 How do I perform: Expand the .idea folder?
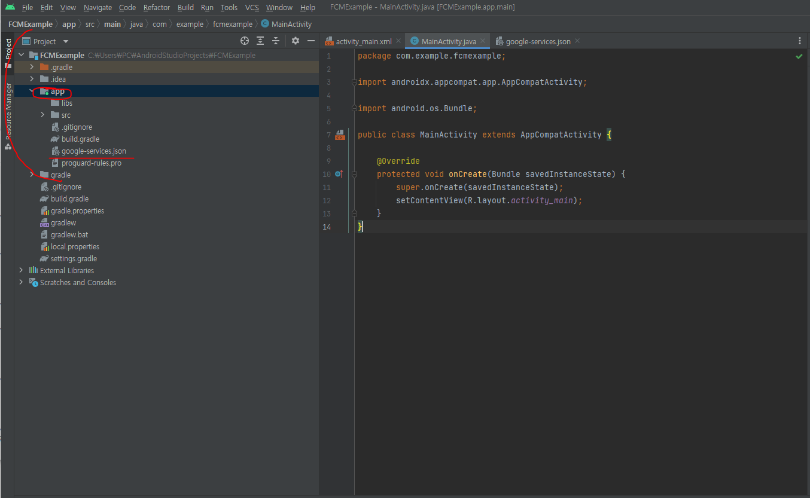(32, 79)
